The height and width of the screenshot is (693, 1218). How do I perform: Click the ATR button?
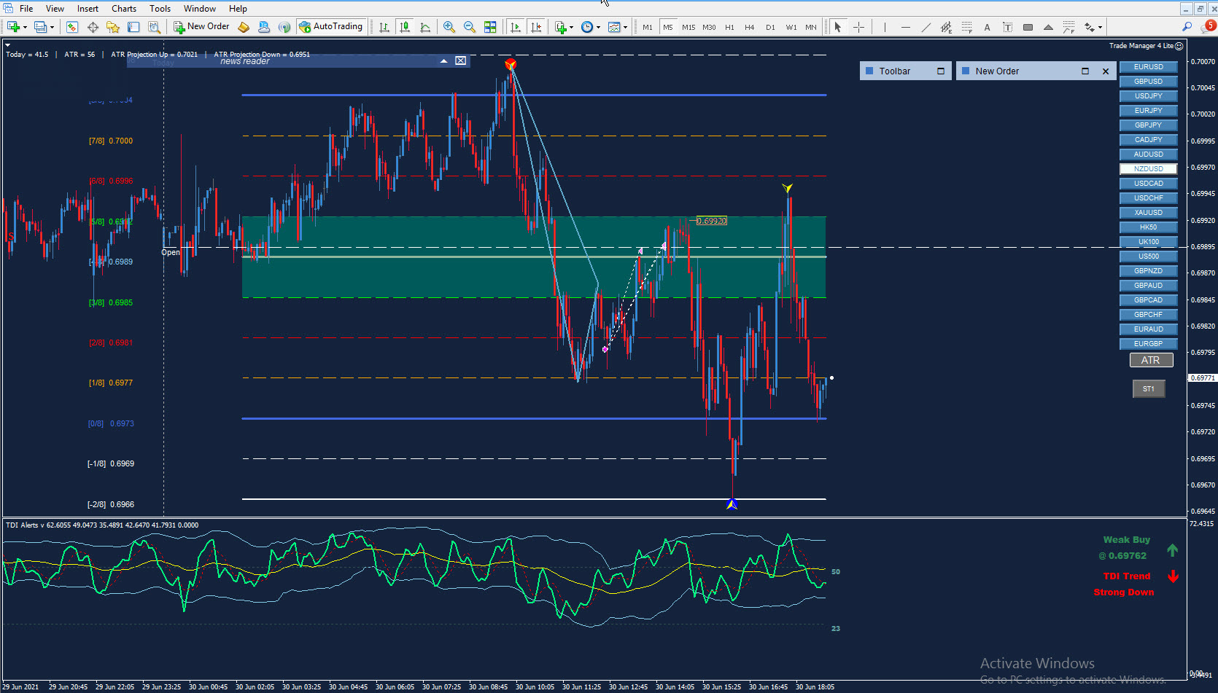coord(1151,360)
